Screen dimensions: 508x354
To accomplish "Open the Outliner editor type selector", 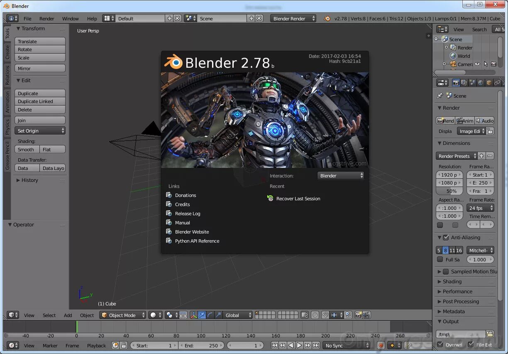I will point(442,29).
